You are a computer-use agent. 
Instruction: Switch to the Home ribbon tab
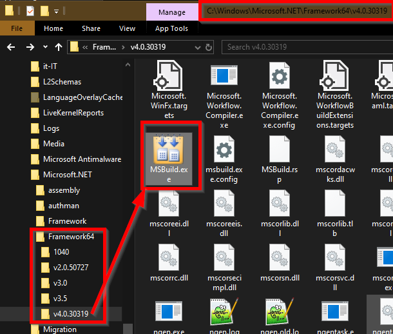coord(53,28)
